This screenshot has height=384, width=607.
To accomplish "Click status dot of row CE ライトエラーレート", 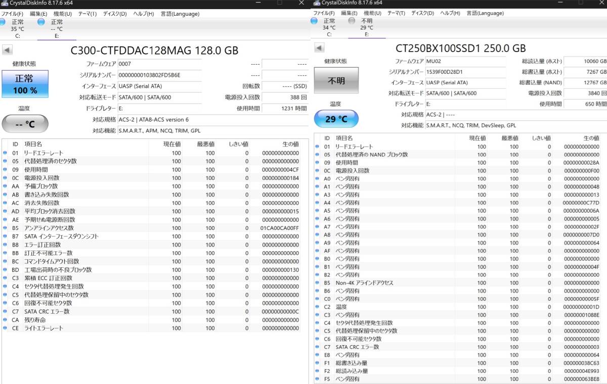I will [6, 328].
